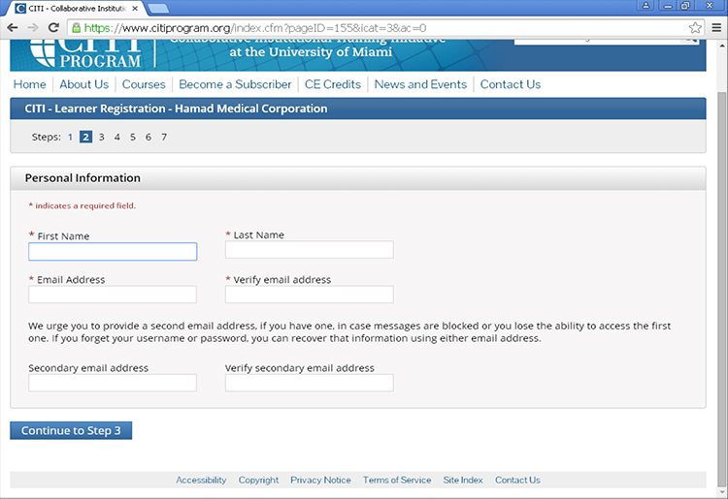Image resolution: width=728 pixels, height=499 pixels.
Task: Open Become a Subscriber page
Action: tap(235, 84)
